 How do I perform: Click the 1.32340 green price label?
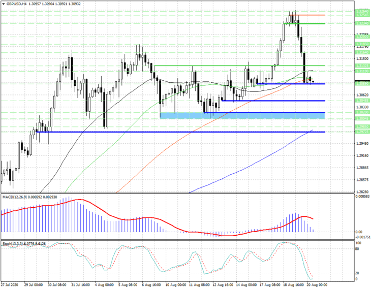(x=362, y=23)
